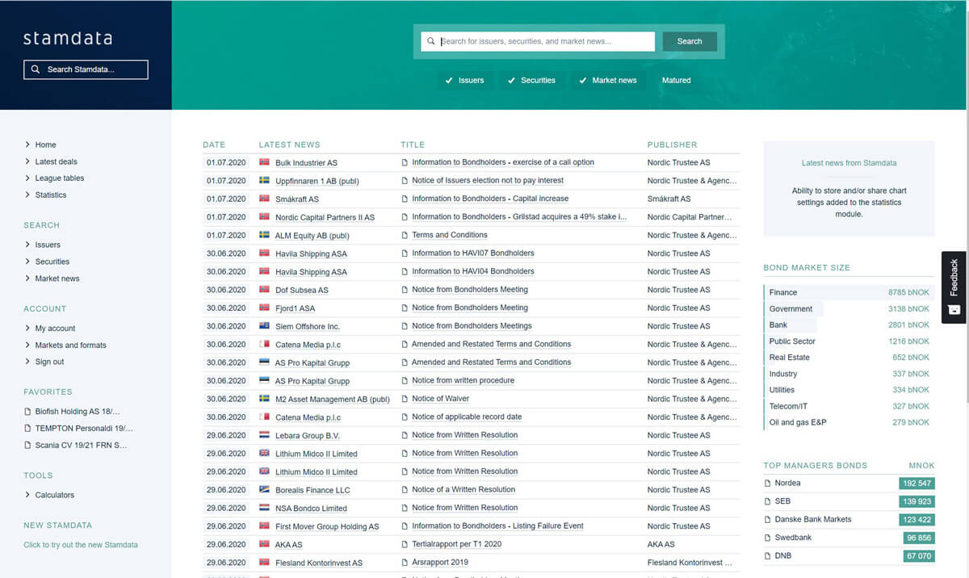
Task: Click the file icon beside TEMPTON Personaldi favorite
Action: [27, 428]
